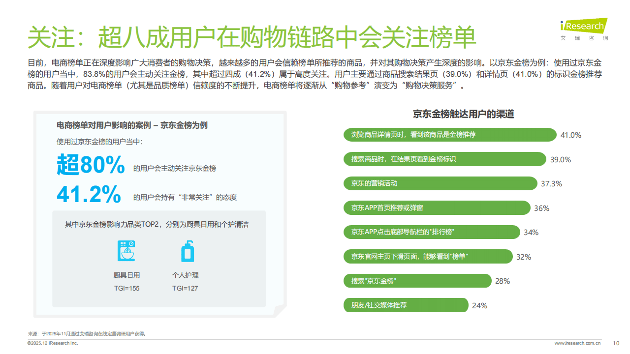Click the TGI=127 label
The image size is (630, 354).
(x=185, y=288)
